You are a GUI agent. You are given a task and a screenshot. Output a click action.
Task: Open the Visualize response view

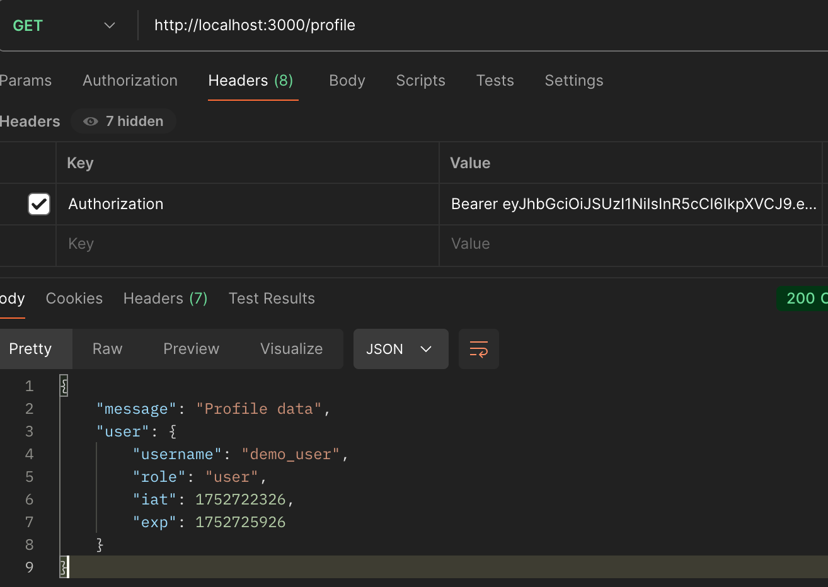pyautogui.click(x=291, y=349)
